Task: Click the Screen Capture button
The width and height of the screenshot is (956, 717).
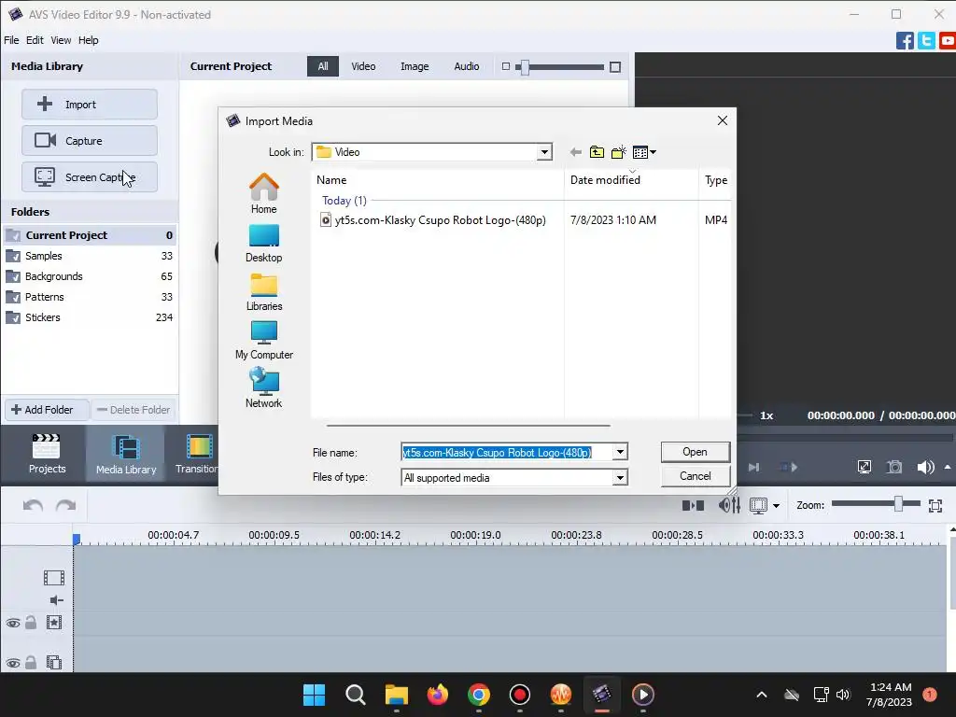Action: (90, 177)
